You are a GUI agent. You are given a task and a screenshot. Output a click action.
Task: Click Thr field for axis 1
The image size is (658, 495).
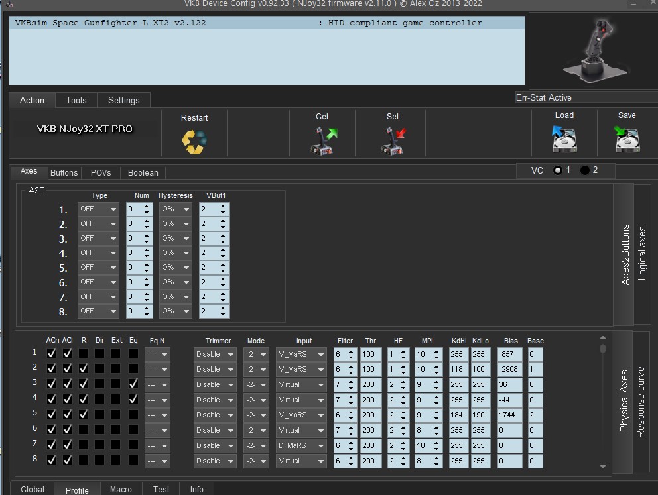coord(371,354)
